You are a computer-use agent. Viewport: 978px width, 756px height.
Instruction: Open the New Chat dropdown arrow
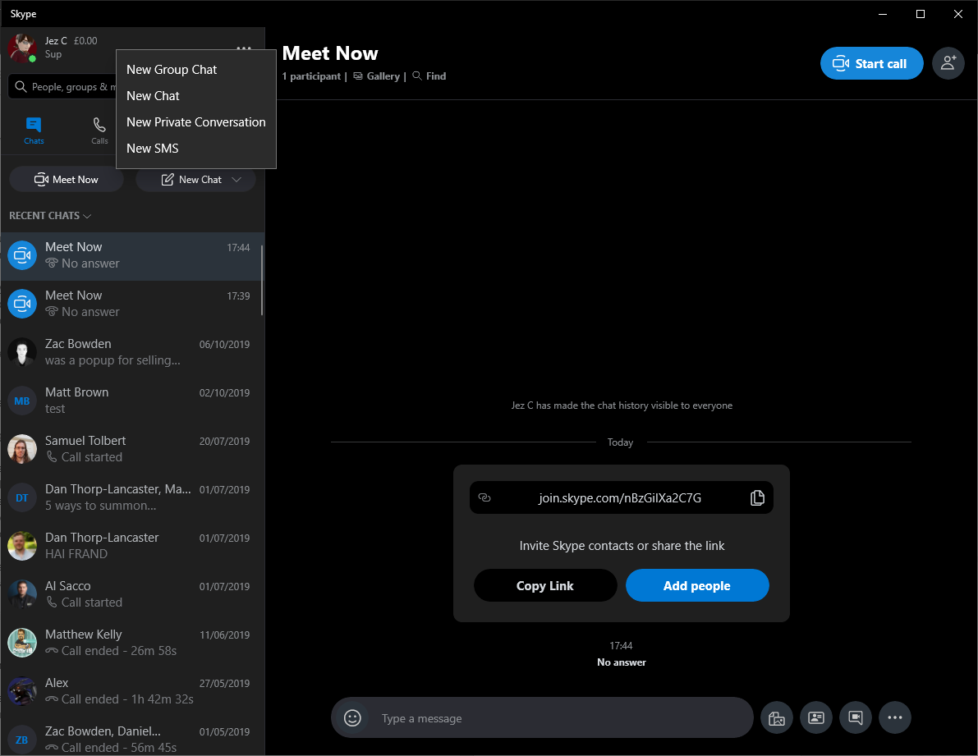pos(237,179)
